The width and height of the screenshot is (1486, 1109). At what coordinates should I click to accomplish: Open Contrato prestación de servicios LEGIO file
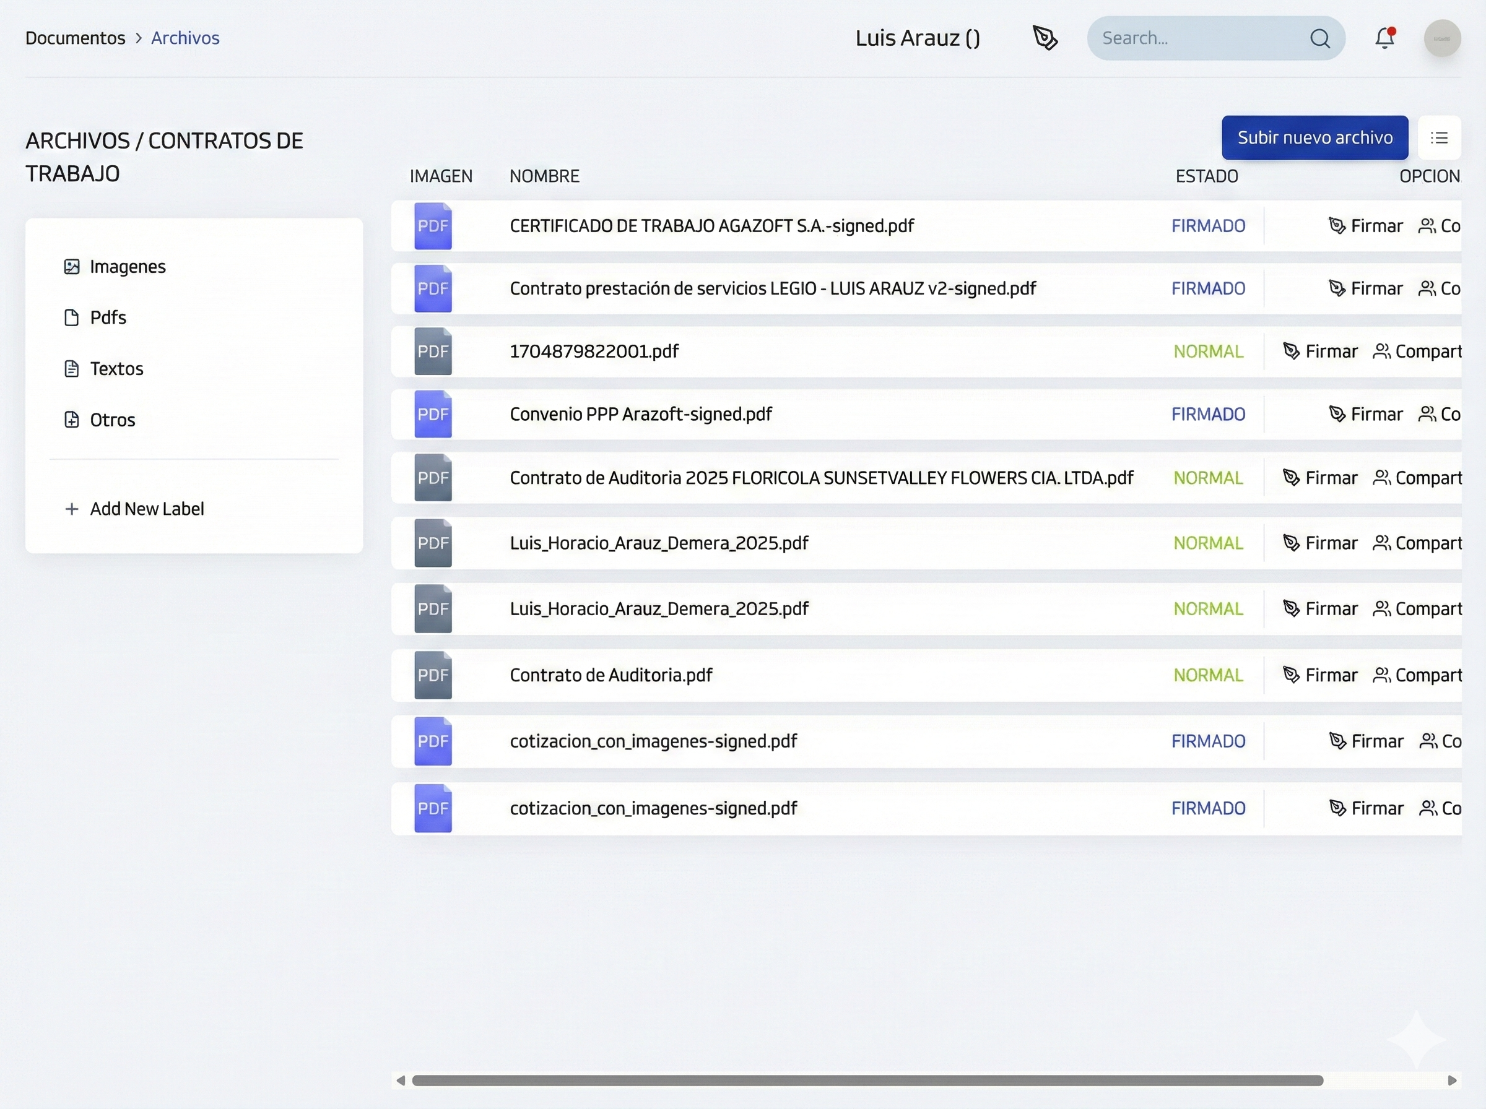[772, 288]
